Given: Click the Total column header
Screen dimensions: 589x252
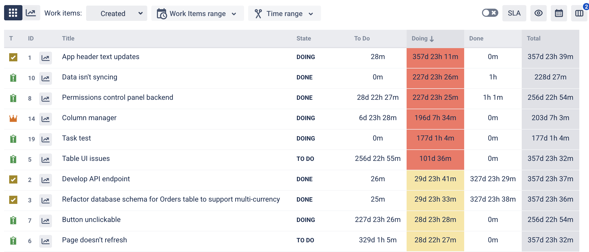Looking at the screenshot, I should tap(533, 38).
